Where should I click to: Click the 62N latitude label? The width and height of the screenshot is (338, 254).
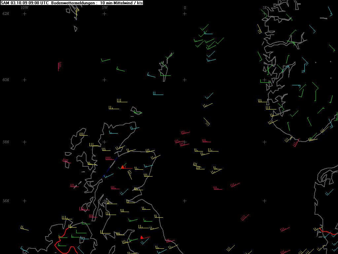click(6, 14)
